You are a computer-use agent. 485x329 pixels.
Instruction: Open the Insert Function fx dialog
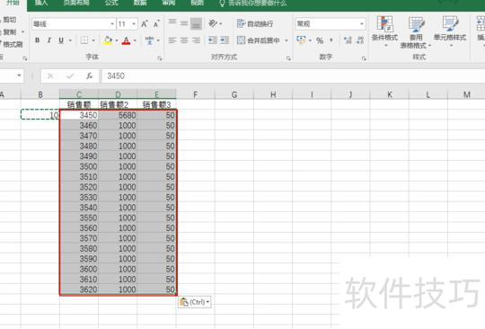90,76
